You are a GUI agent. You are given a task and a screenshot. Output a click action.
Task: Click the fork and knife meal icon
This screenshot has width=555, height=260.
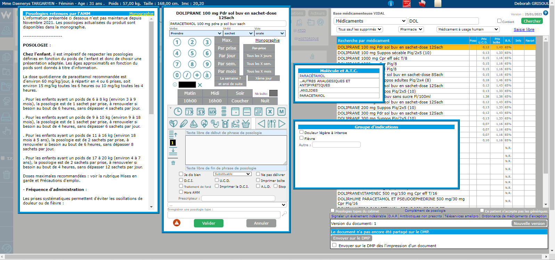[272, 123]
